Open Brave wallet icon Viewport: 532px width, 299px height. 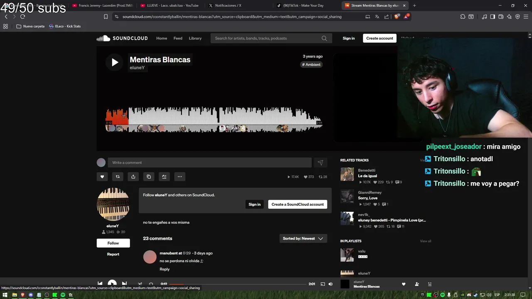tap(501, 17)
